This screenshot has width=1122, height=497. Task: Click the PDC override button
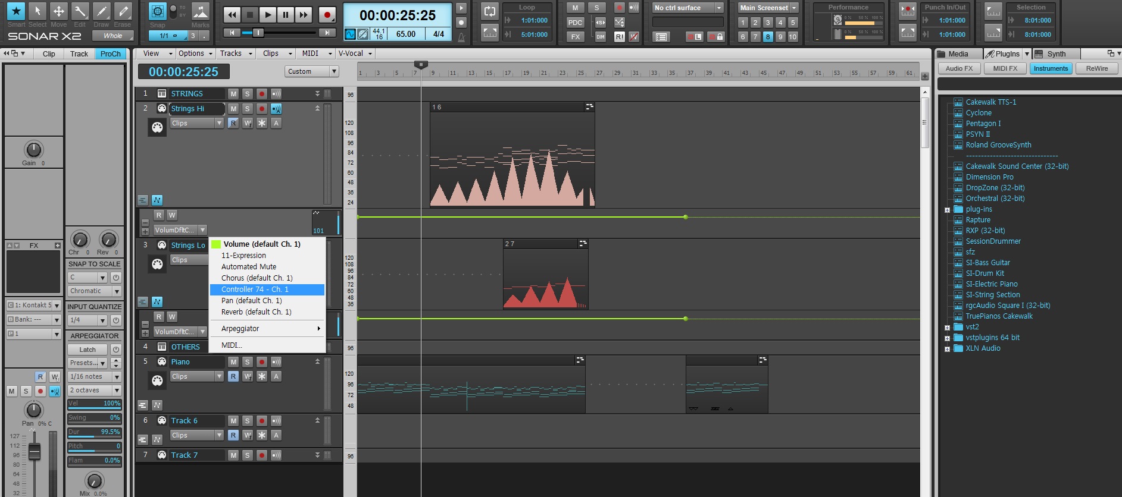click(575, 23)
